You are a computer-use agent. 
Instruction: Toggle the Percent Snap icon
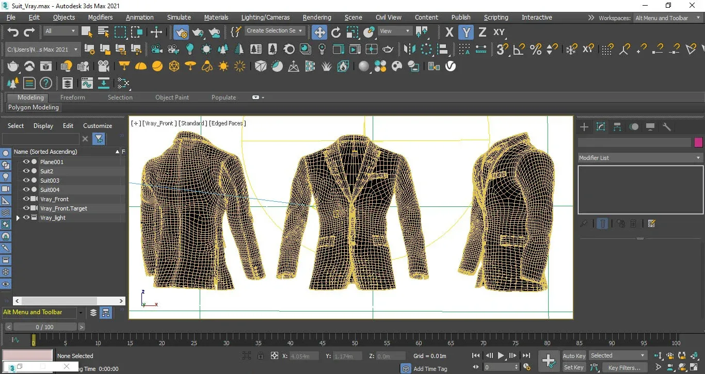536,49
